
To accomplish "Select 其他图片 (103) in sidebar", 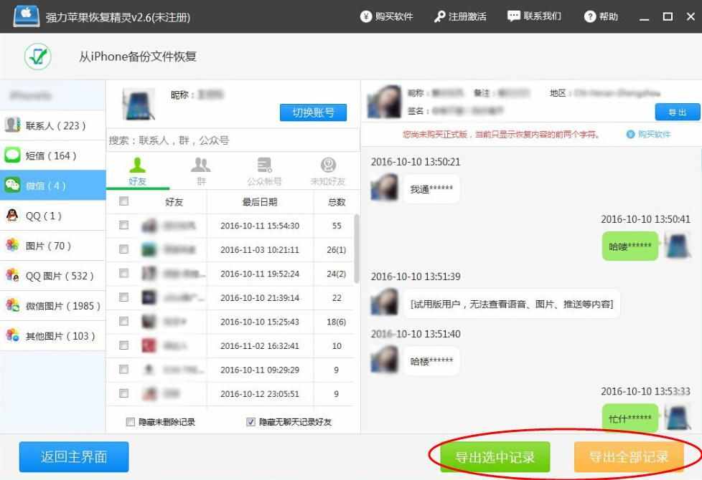I will click(x=53, y=336).
